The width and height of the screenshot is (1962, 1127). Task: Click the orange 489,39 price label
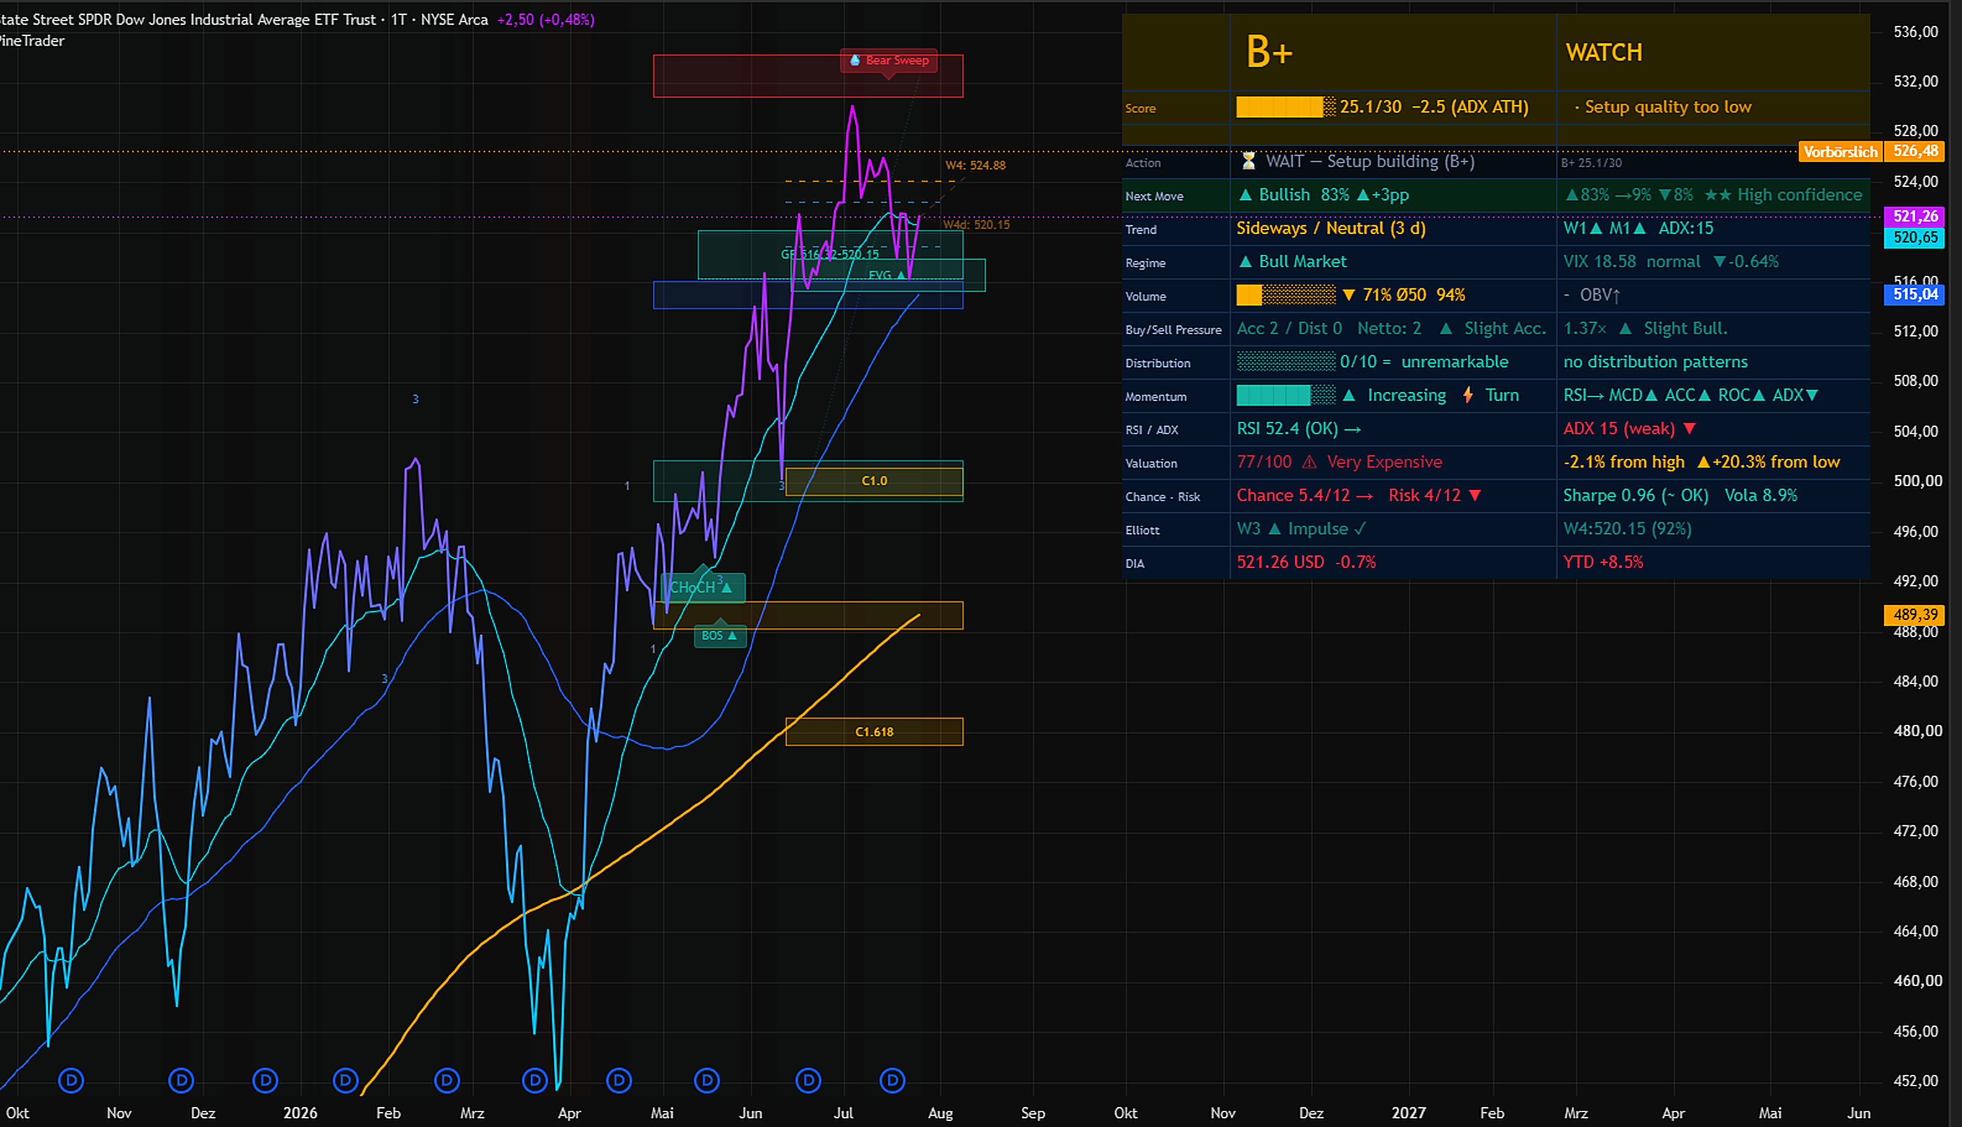[1915, 615]
